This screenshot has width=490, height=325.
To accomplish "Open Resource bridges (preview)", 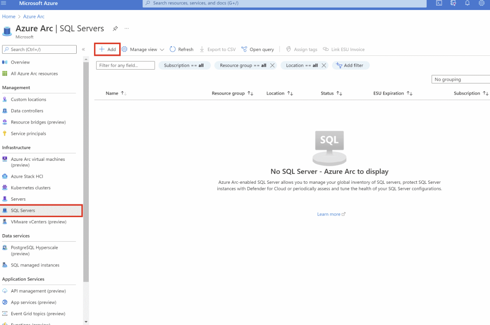I will [38, 122].
